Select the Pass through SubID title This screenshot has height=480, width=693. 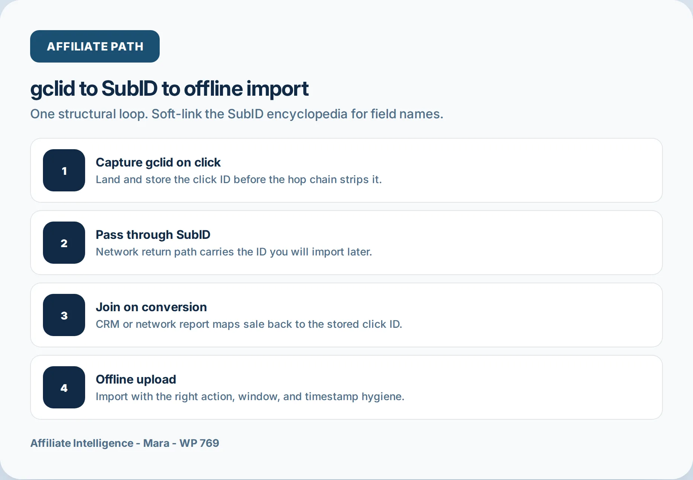[153, 235]
